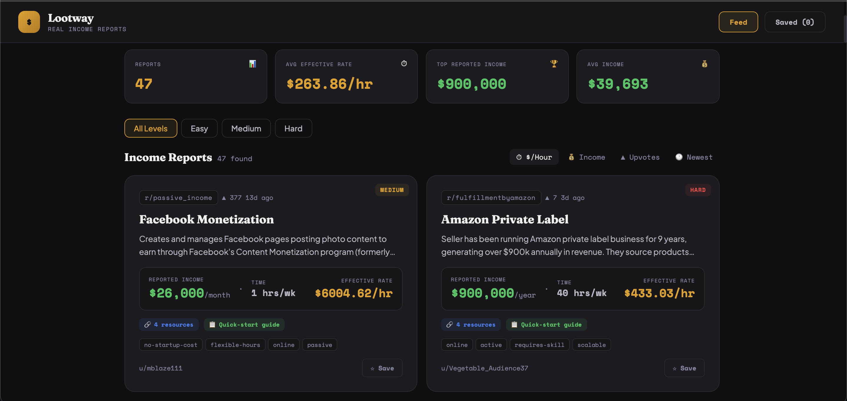Click the Reports bar chart icon
Viewport: 847px width, 401px height.
click(x=252, y=64)
